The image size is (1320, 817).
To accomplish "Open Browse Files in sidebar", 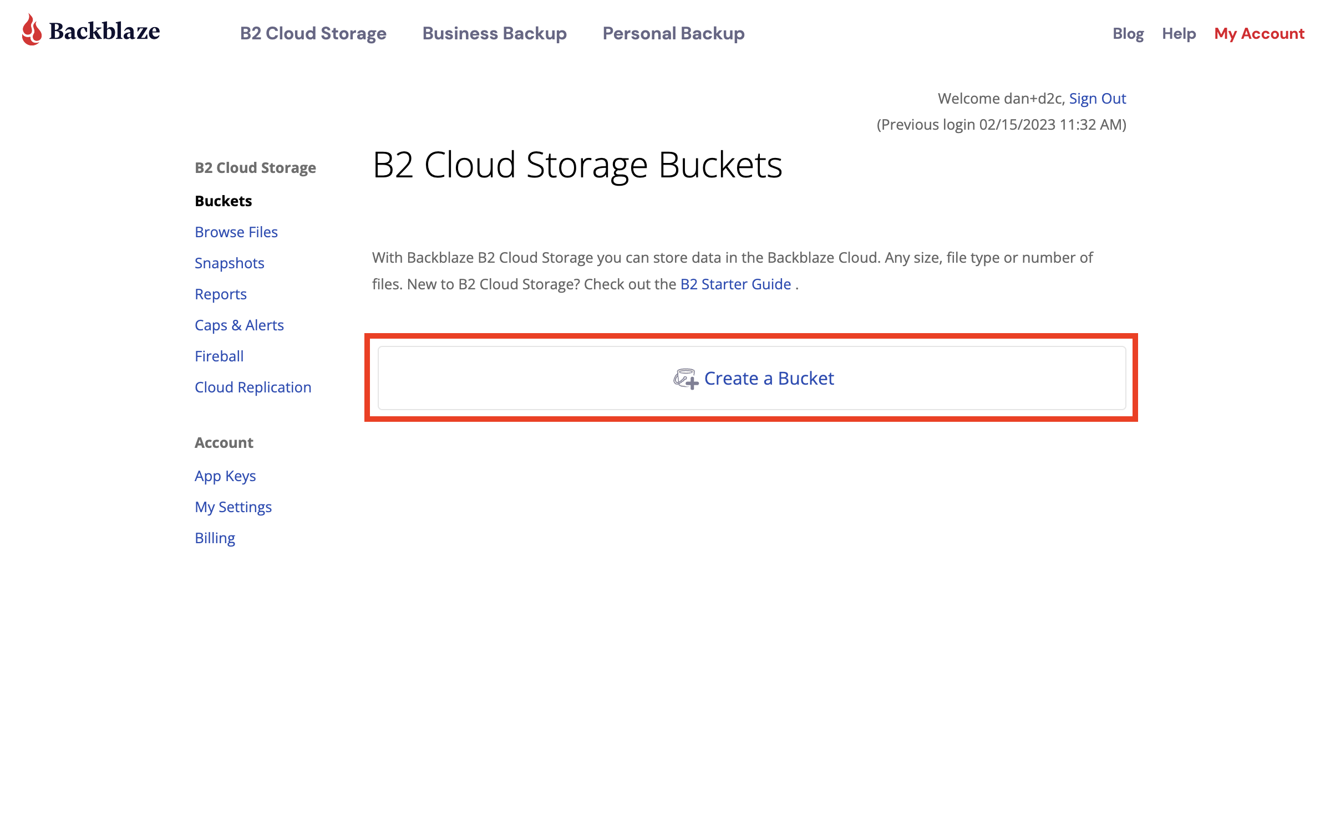I will pos(236,232).
